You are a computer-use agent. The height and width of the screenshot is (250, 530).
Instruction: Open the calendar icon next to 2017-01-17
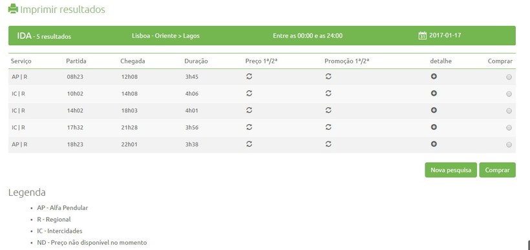pos(422,36)
